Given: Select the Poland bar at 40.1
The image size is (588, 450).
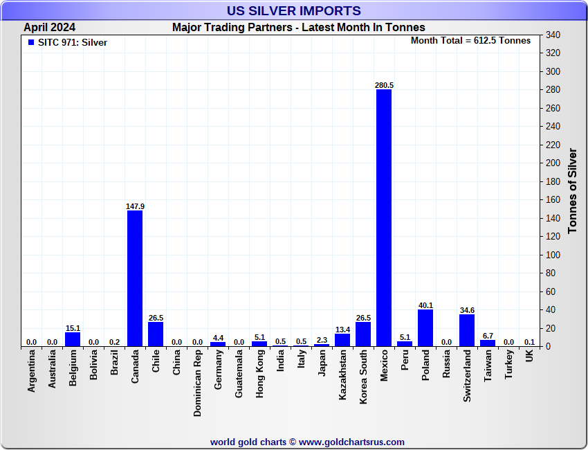Looking at the screenshot, I should coord(425,328).
